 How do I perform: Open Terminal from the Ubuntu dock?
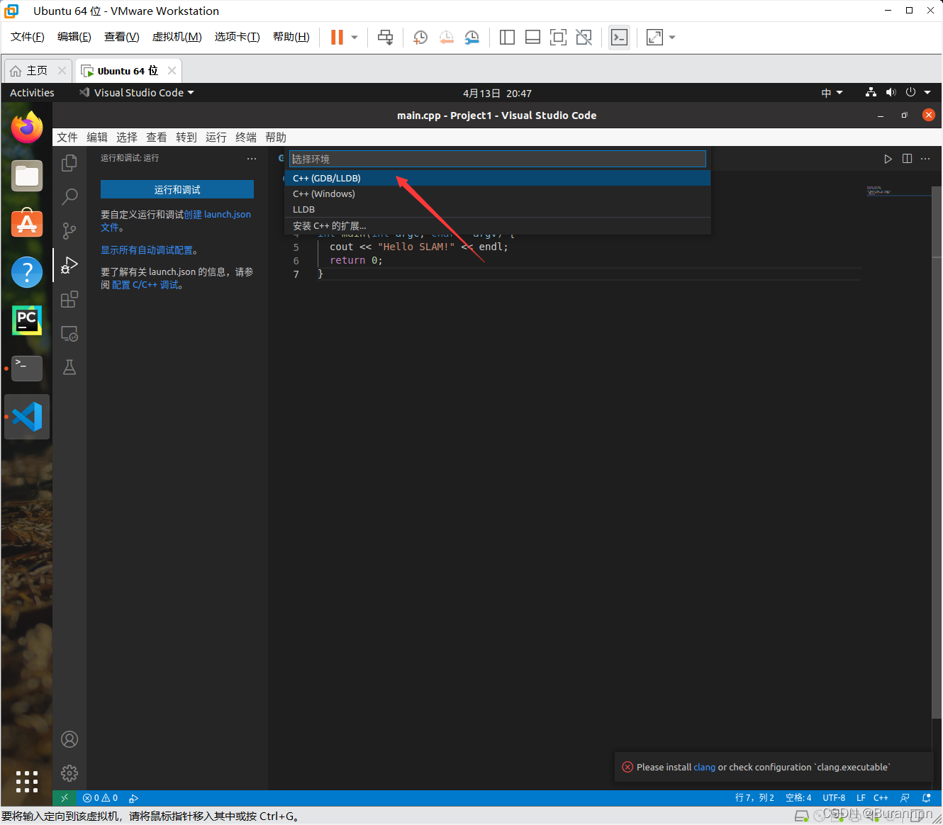pos(27,369)
